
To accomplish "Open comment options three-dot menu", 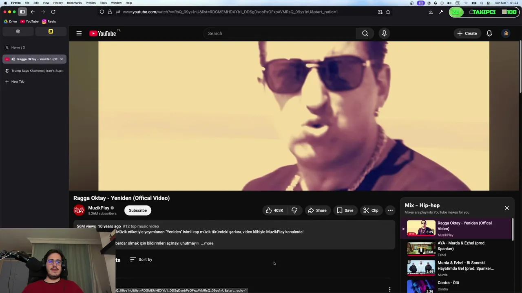I will 390,289.
